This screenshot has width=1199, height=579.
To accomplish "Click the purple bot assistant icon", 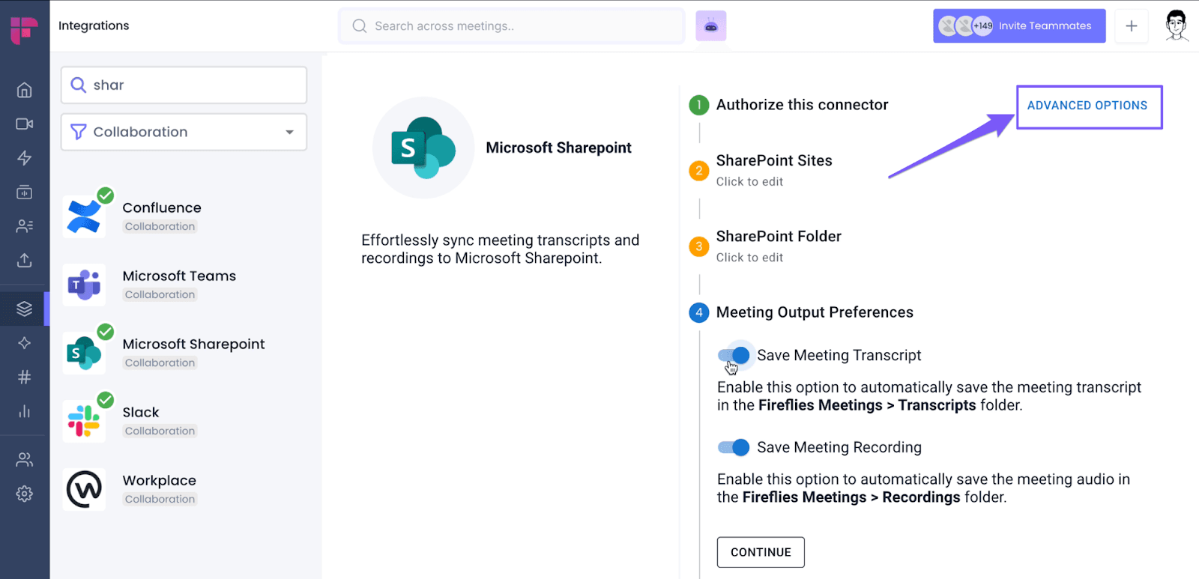I will pos(710,26).
